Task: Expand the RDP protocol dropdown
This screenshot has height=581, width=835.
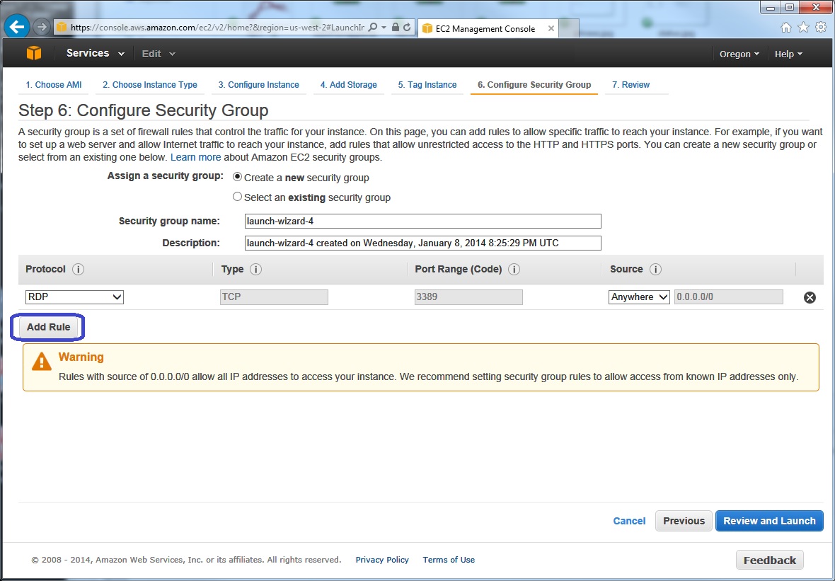Action: tap(74, 297)
